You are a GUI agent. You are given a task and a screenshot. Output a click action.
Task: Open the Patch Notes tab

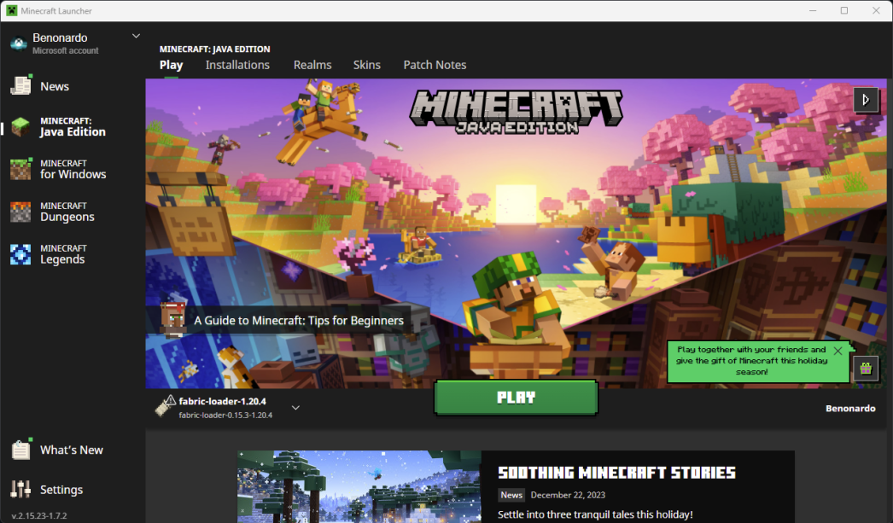coord(435,65)
